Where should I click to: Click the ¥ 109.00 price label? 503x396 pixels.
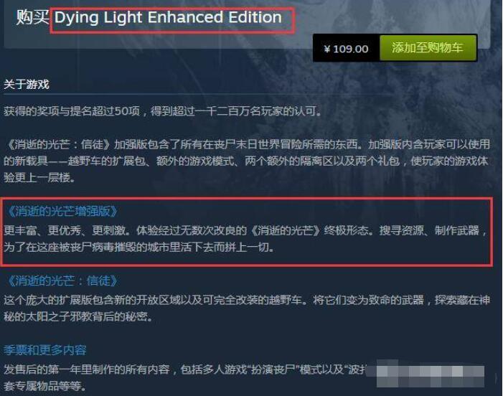[347, 49]
